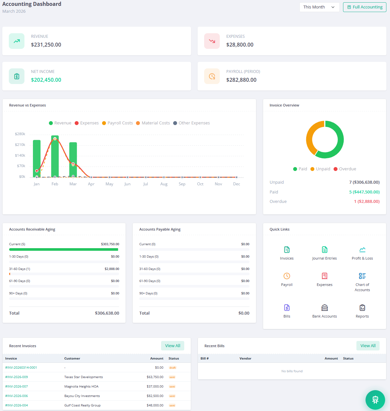Click the Full Accounting button
This screenshot has height=411, width=390.
(365, 7)
